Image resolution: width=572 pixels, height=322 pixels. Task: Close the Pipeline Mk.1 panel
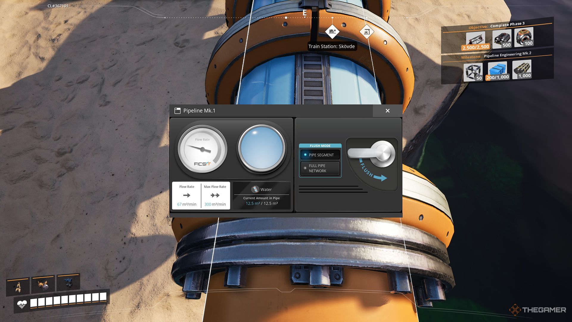coord(387,111)
